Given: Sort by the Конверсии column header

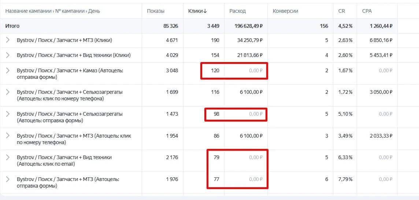Looking at the screenshot, I should point(285,11).
